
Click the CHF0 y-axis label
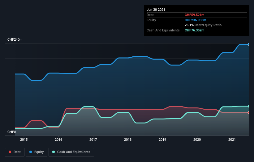[12, 132]
